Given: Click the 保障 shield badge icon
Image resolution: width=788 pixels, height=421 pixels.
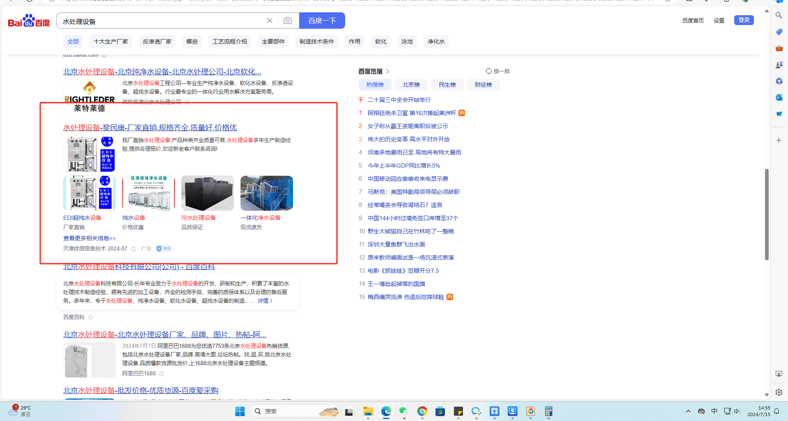Looking at the screenshot, I should pos(165,248).
